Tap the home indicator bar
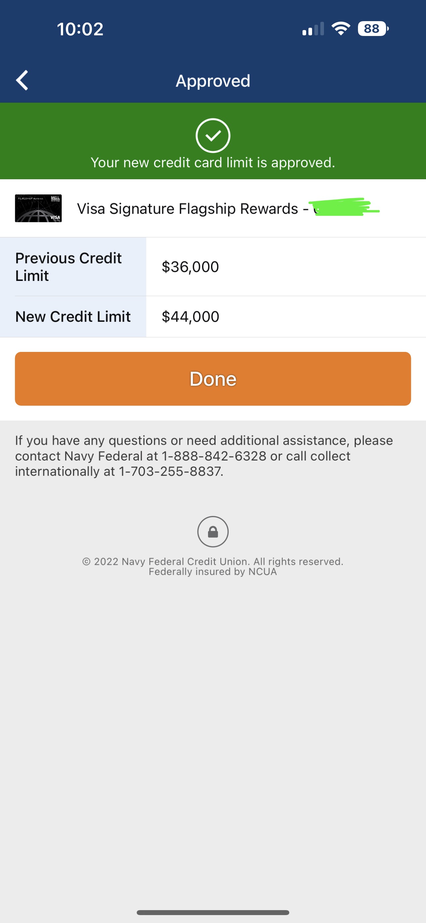426x923 pixels. 213,912
